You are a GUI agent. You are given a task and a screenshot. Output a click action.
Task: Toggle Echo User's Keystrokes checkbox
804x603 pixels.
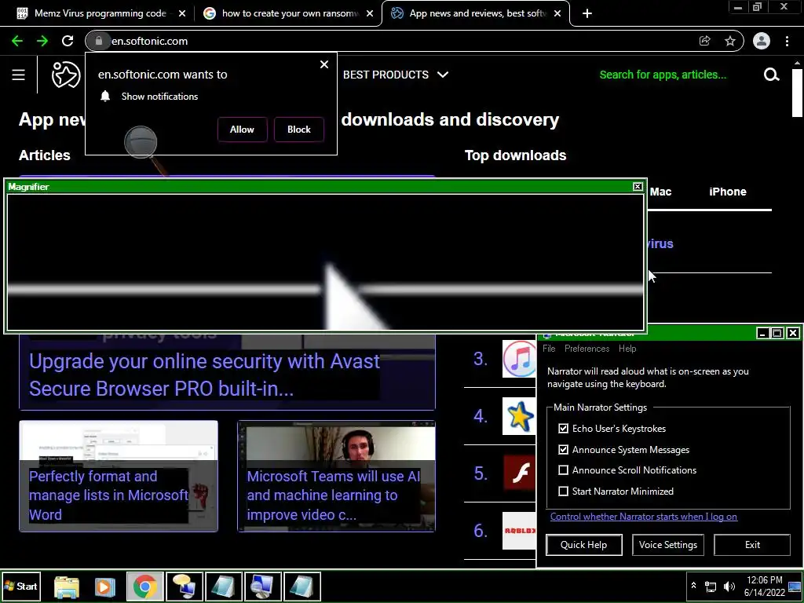[563, 428]
